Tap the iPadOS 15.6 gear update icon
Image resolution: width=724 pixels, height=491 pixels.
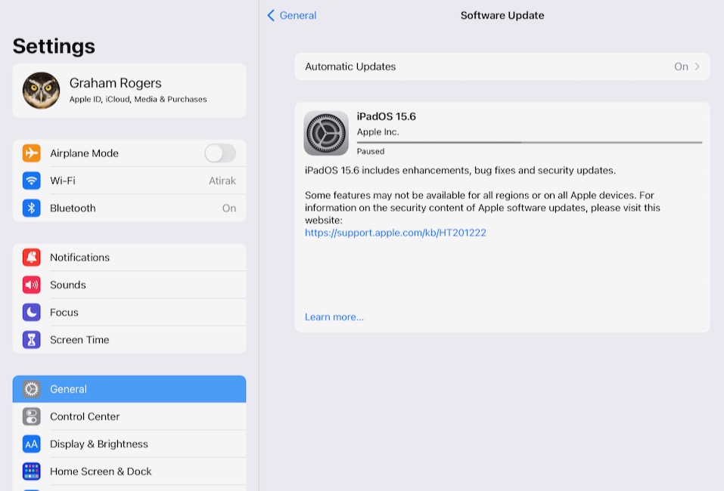(326, 133)
